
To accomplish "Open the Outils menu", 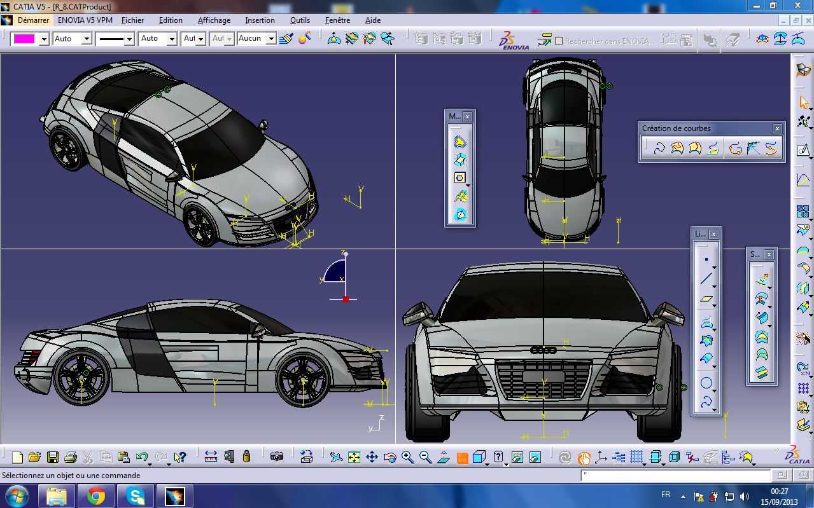I will (300, 20).
